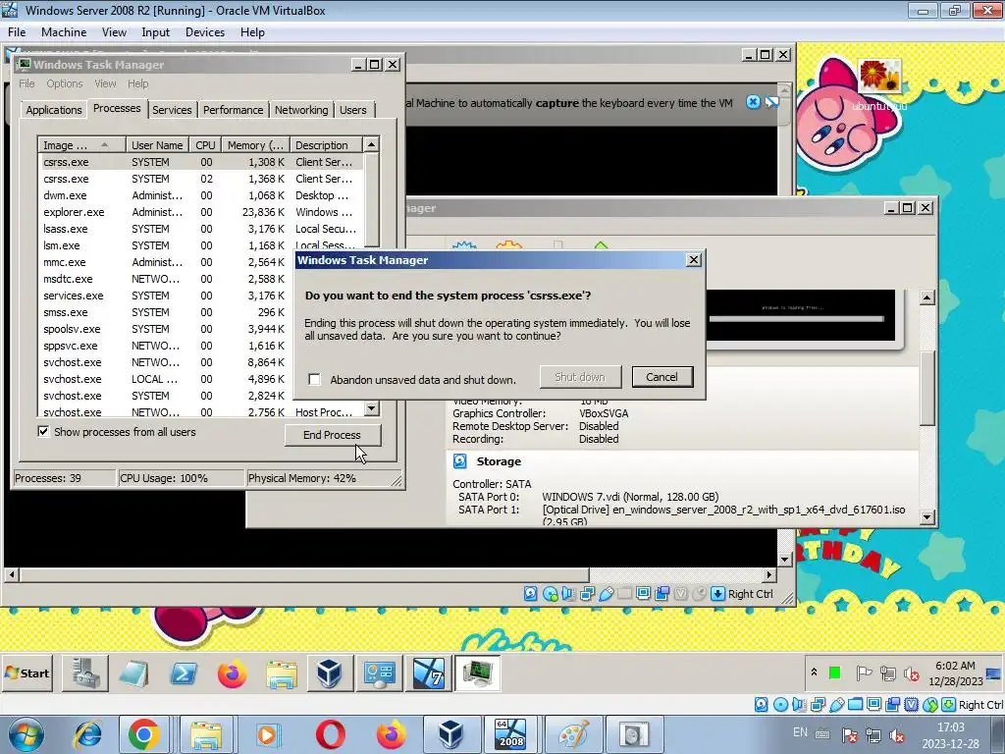Open Server Manager from guest taskbar

point(85,673)
